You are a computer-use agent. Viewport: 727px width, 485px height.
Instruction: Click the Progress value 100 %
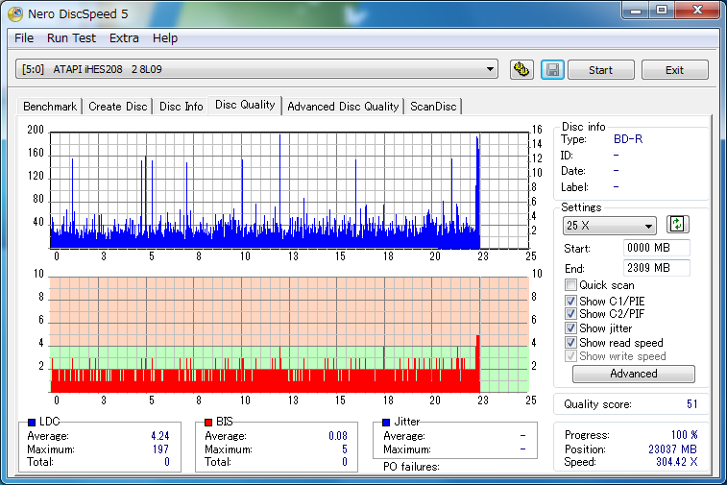[x=685, y=435]
